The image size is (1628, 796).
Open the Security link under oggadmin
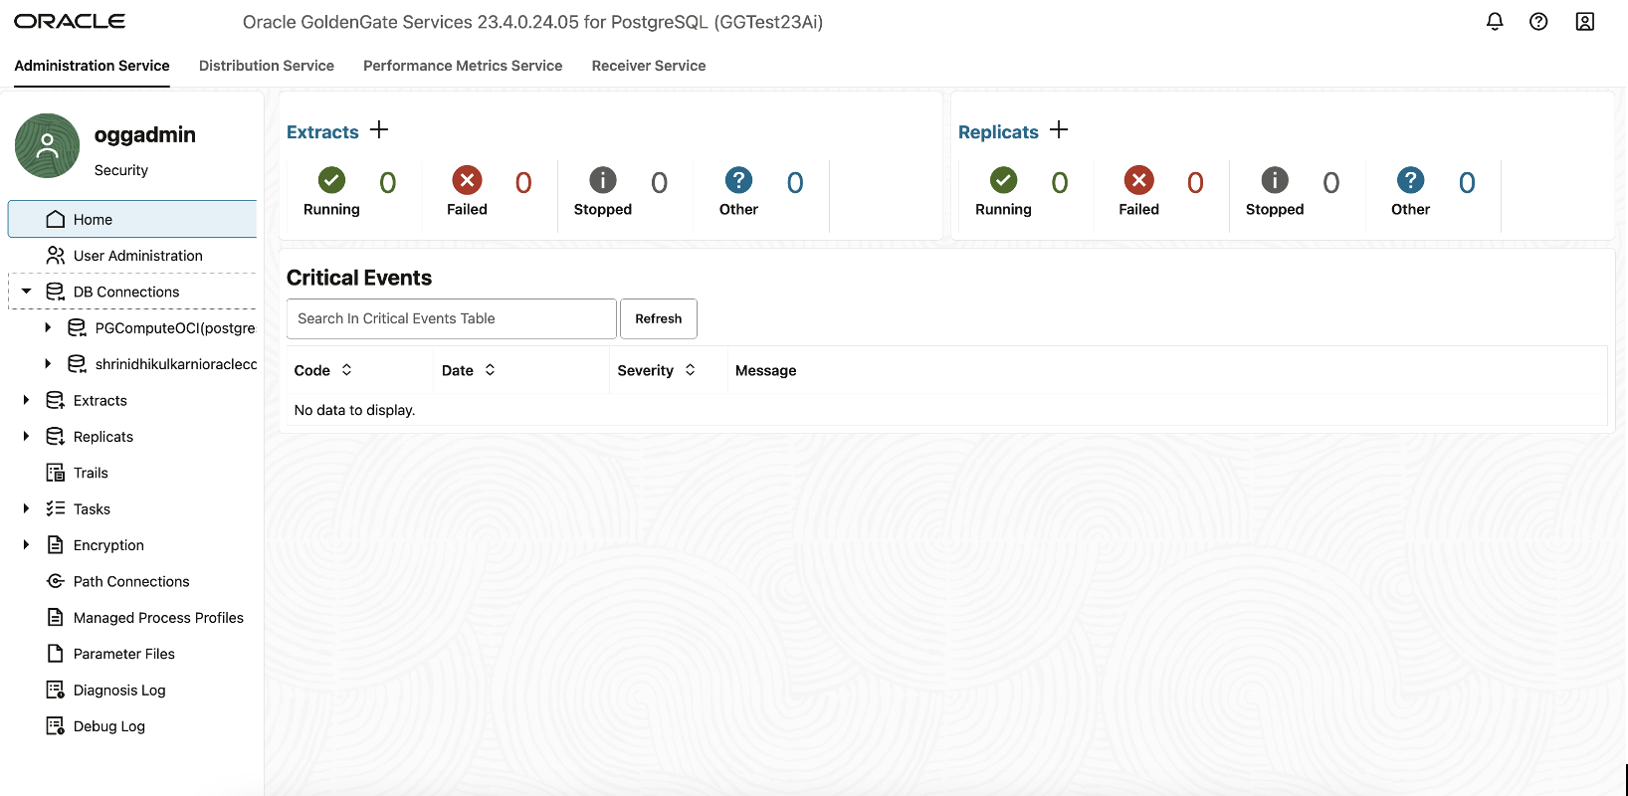[x=121, y=170]
